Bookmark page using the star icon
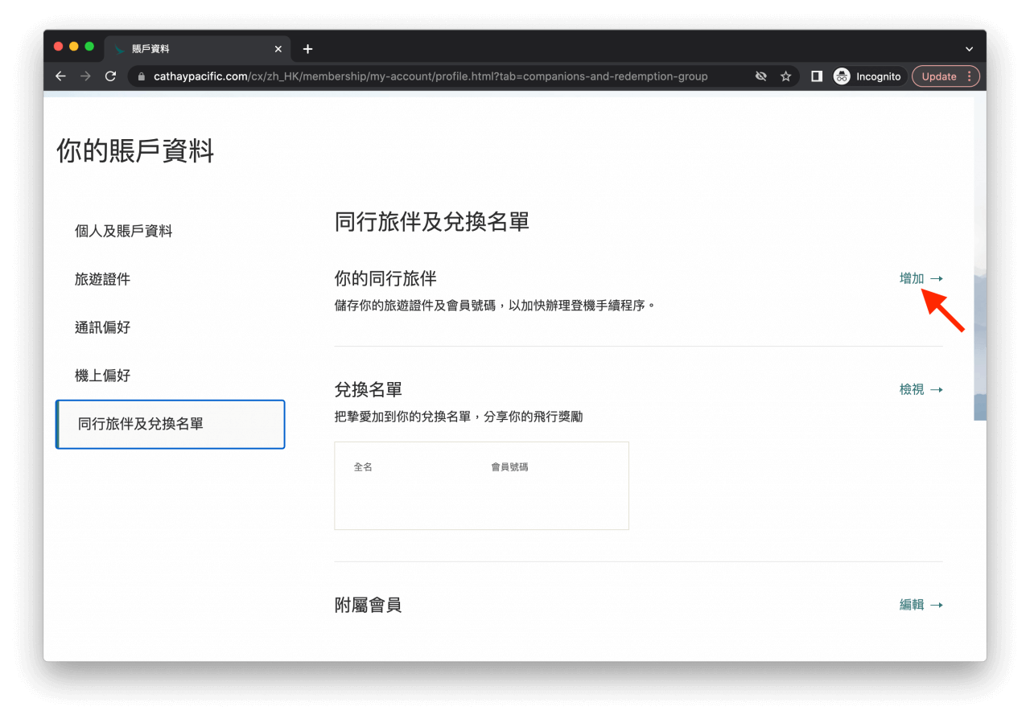Viewport: 1030px width, 719px height. click(785, 76)
